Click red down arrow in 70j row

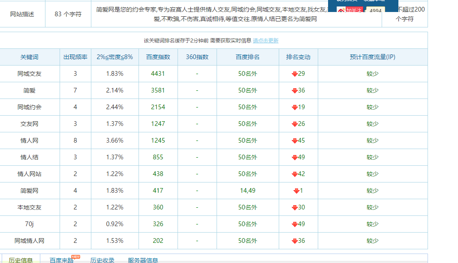tap(295, 224)
